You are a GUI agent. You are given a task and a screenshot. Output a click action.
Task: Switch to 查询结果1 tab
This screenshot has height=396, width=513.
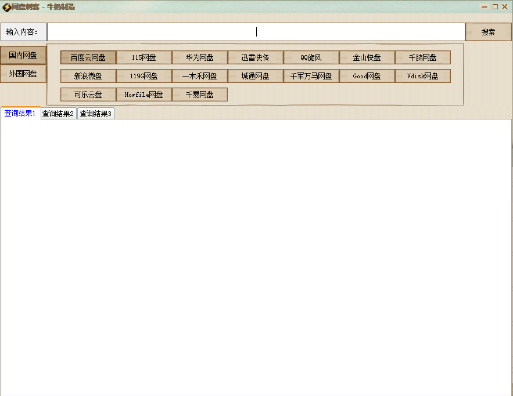[x=20, y=113]
